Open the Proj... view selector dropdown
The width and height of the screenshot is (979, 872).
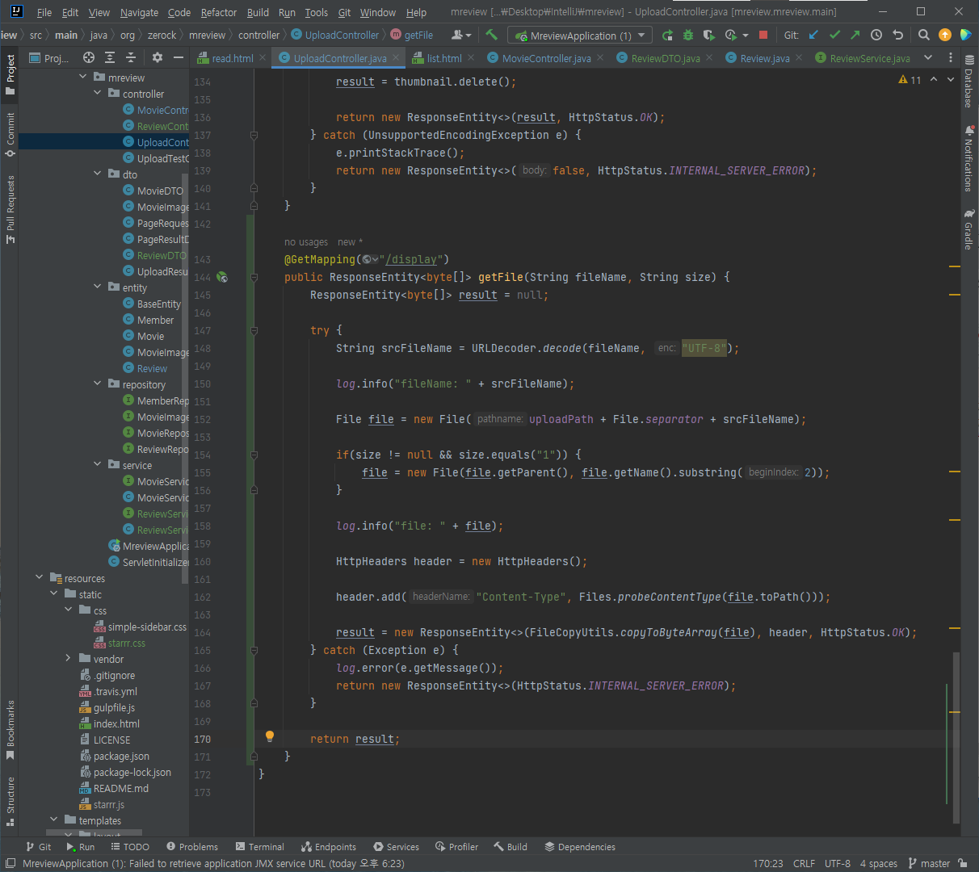click(49, 58)
